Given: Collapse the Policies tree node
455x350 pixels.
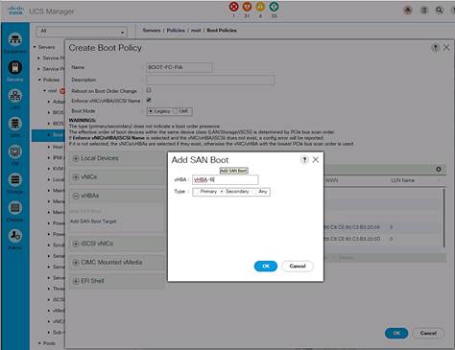Looking at the screenshot, I should (39, 80).
